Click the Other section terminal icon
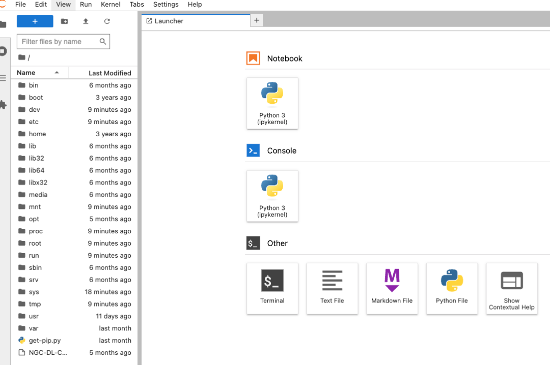The height and width of the screenshot is (365, 550). (x=253, y=243)
